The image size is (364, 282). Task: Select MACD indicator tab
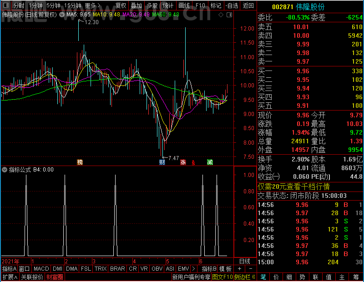coord(41,269)
